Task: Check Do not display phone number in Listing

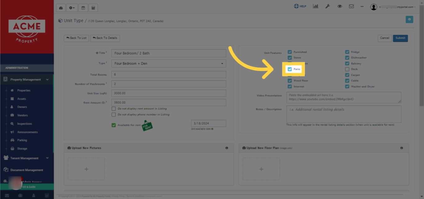Action: click(114, 115)
